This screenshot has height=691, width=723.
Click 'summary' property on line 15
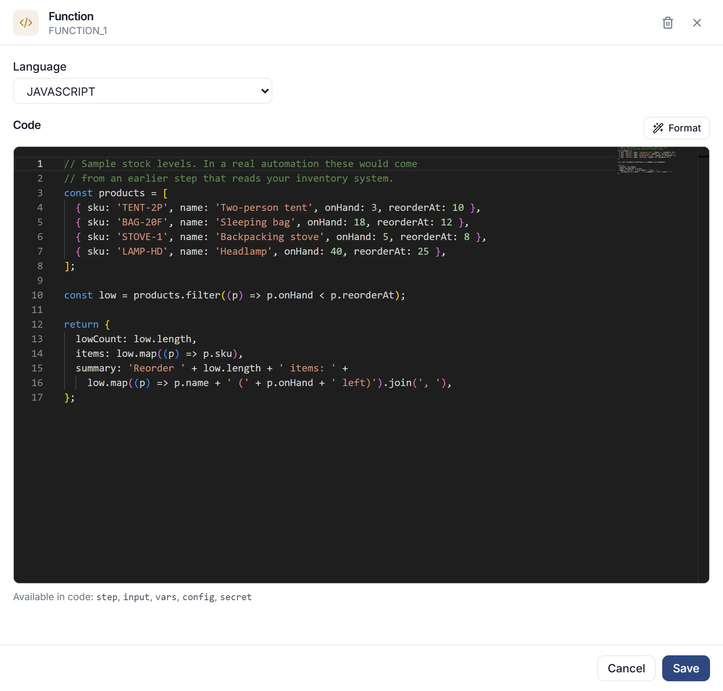(96, 368)
